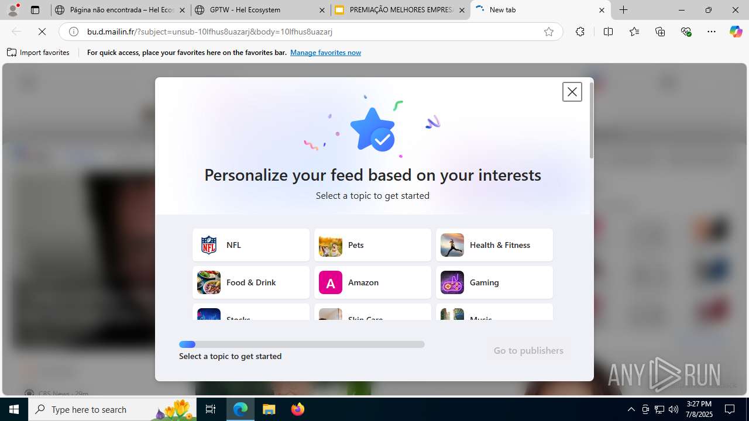Image resolution: width=749 pixels, height=421 pixels.
Task: Select the Amazon topic card
Action: pyautogui.click(x=373, y=282)
